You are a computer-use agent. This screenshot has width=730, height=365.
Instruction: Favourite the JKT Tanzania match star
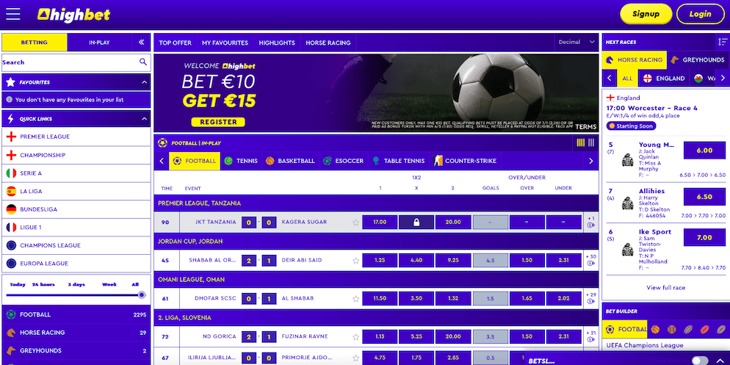(x=355, y=223)
